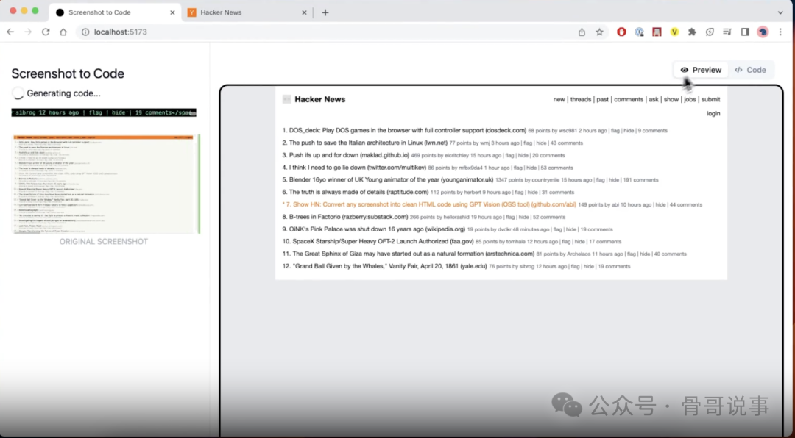
Task: Open the puzzle-piece Extensions menu
Action: coord(692,32)
